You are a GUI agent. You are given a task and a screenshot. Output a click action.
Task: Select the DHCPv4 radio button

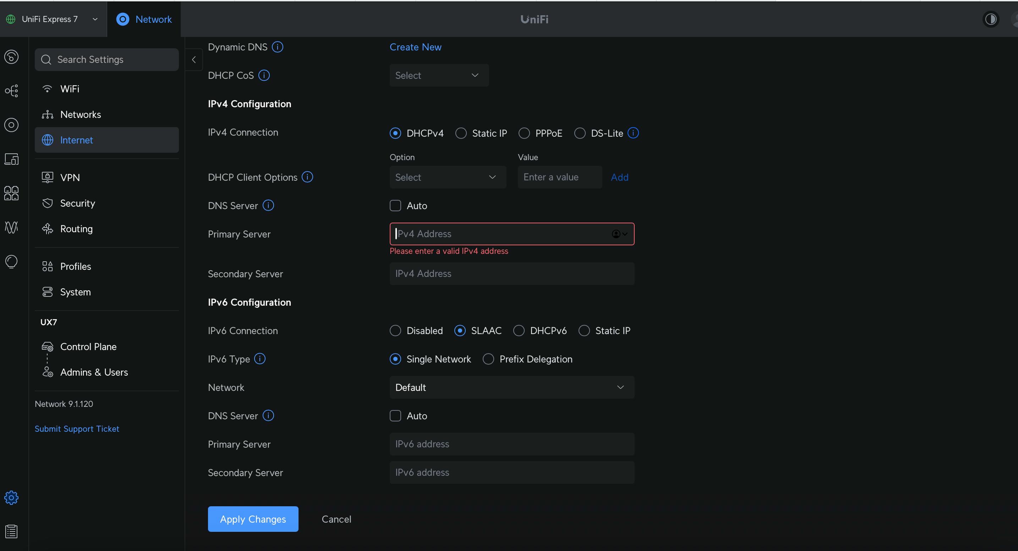[x=395, y=133]
